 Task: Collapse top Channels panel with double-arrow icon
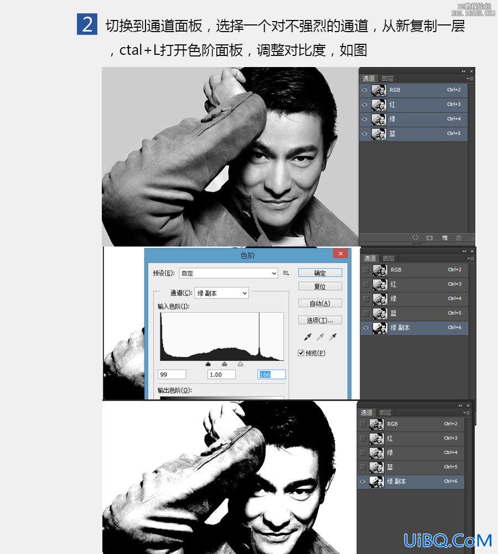pyautogui.click(x=464, y=71)
